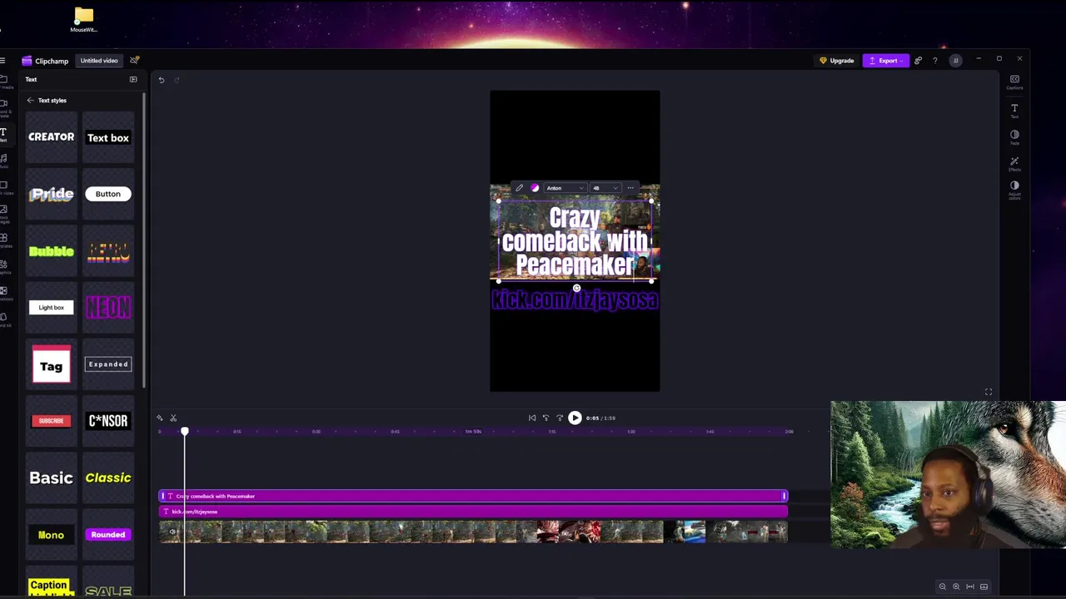
Task: Select the Crazy comeback with Peacemaker clip
Action: 473,496
